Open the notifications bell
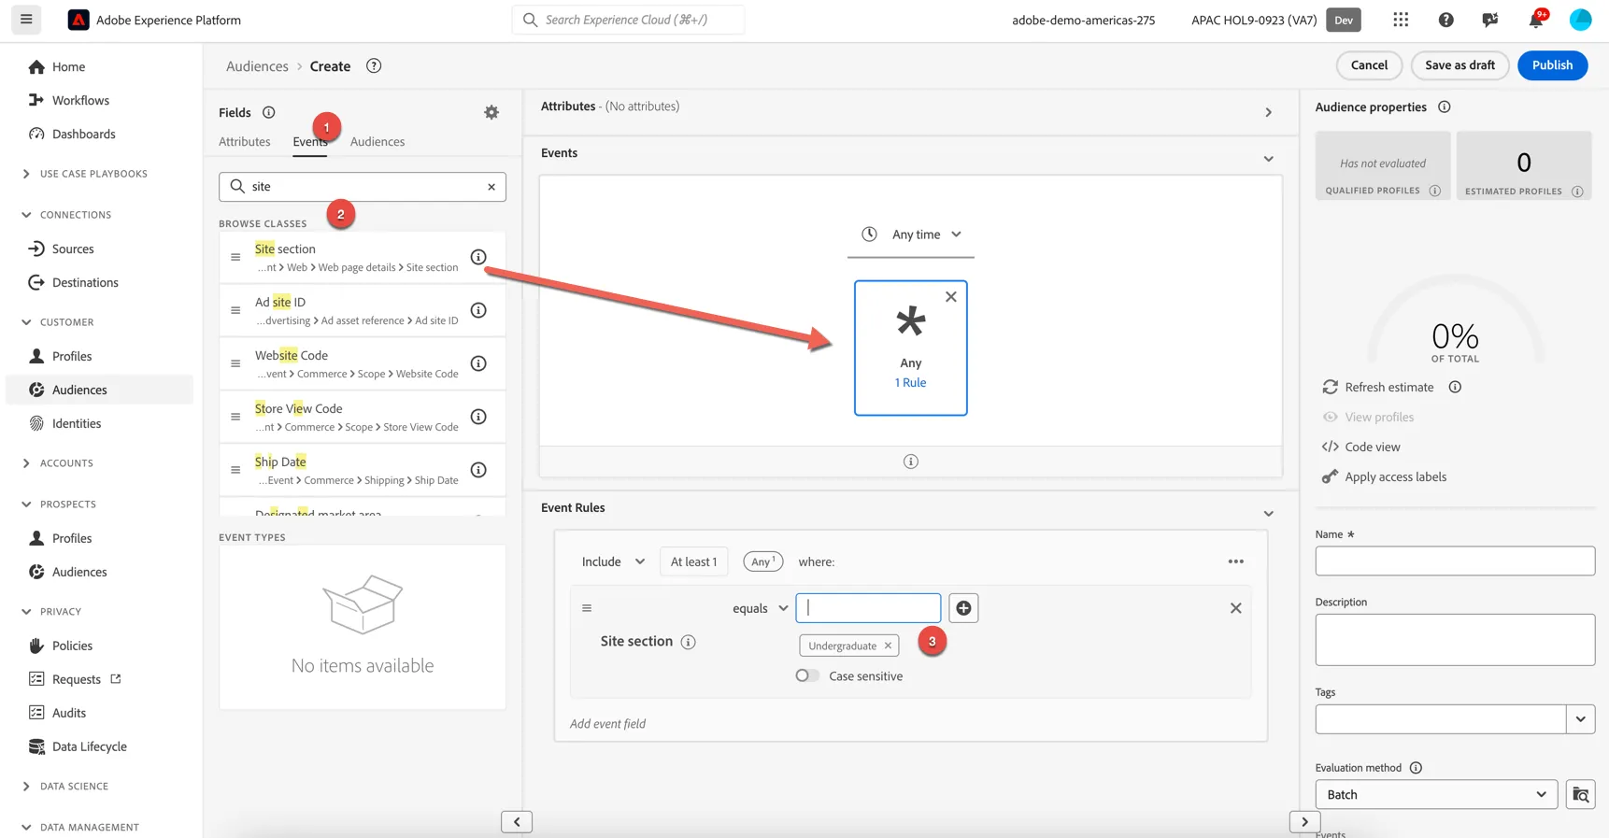 pos(1535,20)
